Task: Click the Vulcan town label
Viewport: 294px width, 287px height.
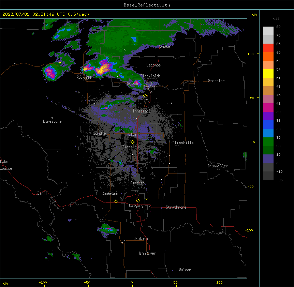Action: pyautogui.click(x=185, y=270)
